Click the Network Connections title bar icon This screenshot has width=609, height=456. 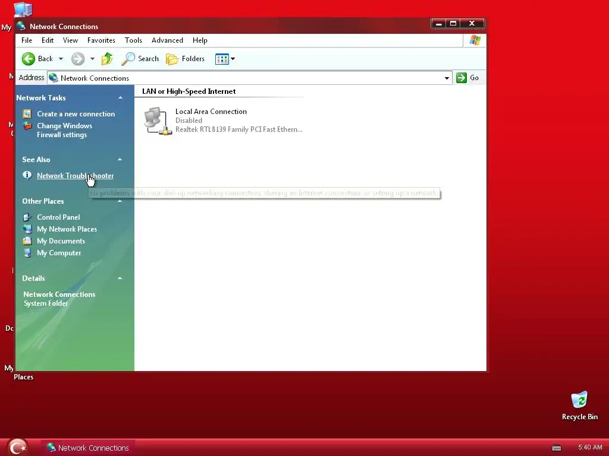point(21,26)
